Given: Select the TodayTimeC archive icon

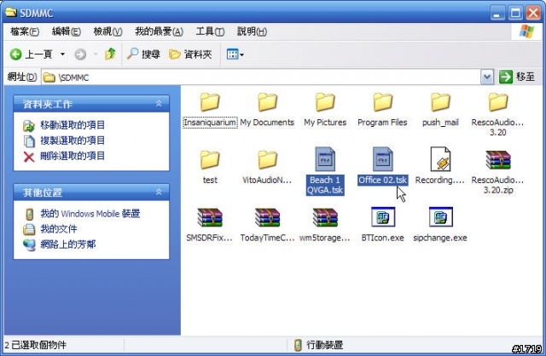Looking at the screenshot, I should click(267, 218).
